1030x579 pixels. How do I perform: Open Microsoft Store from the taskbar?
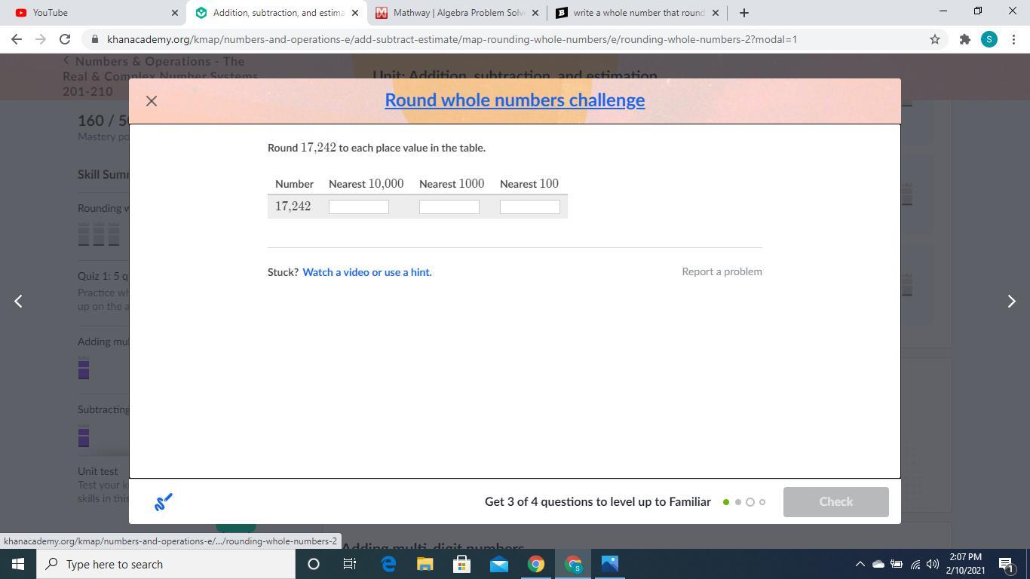pyautogui.click(x=461, y=564)
